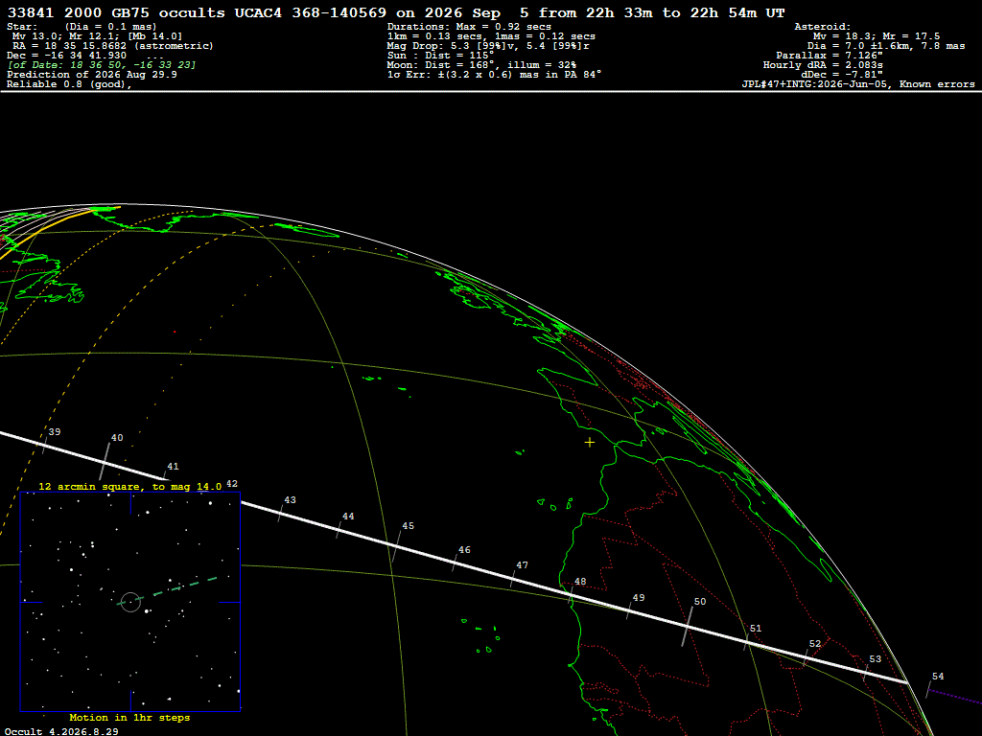Click the minute 52 path marker
Image resolution: width=982 pixels, height=736 pixels.
pyautogui.click(x=806, y=656)
